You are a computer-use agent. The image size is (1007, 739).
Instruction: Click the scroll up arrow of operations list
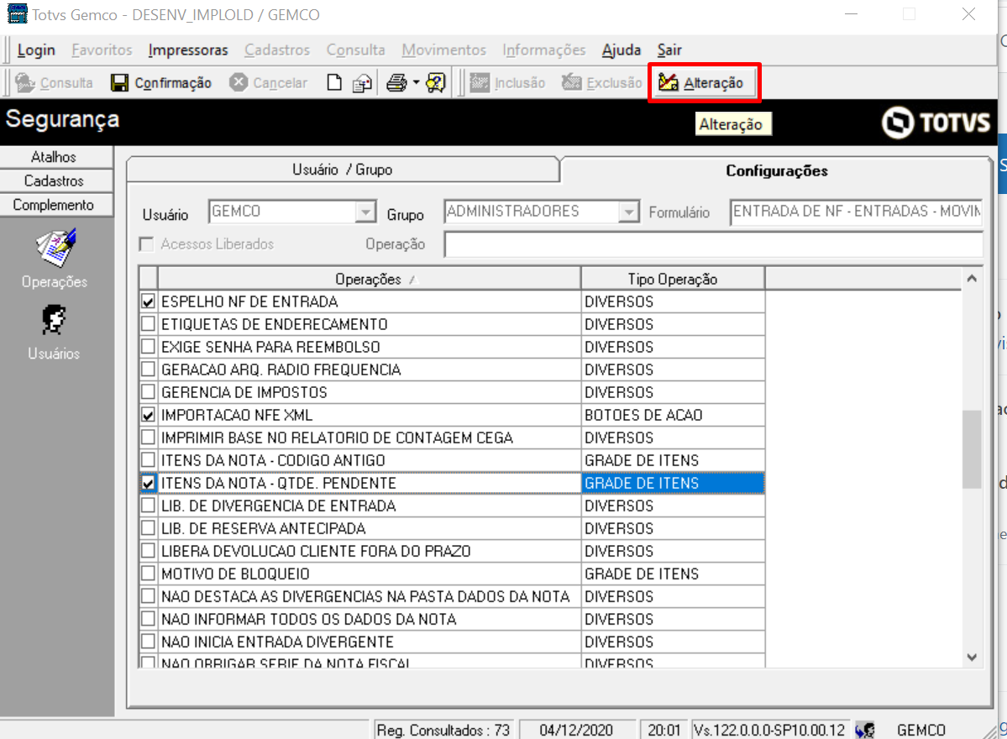(x=972, y=278)
